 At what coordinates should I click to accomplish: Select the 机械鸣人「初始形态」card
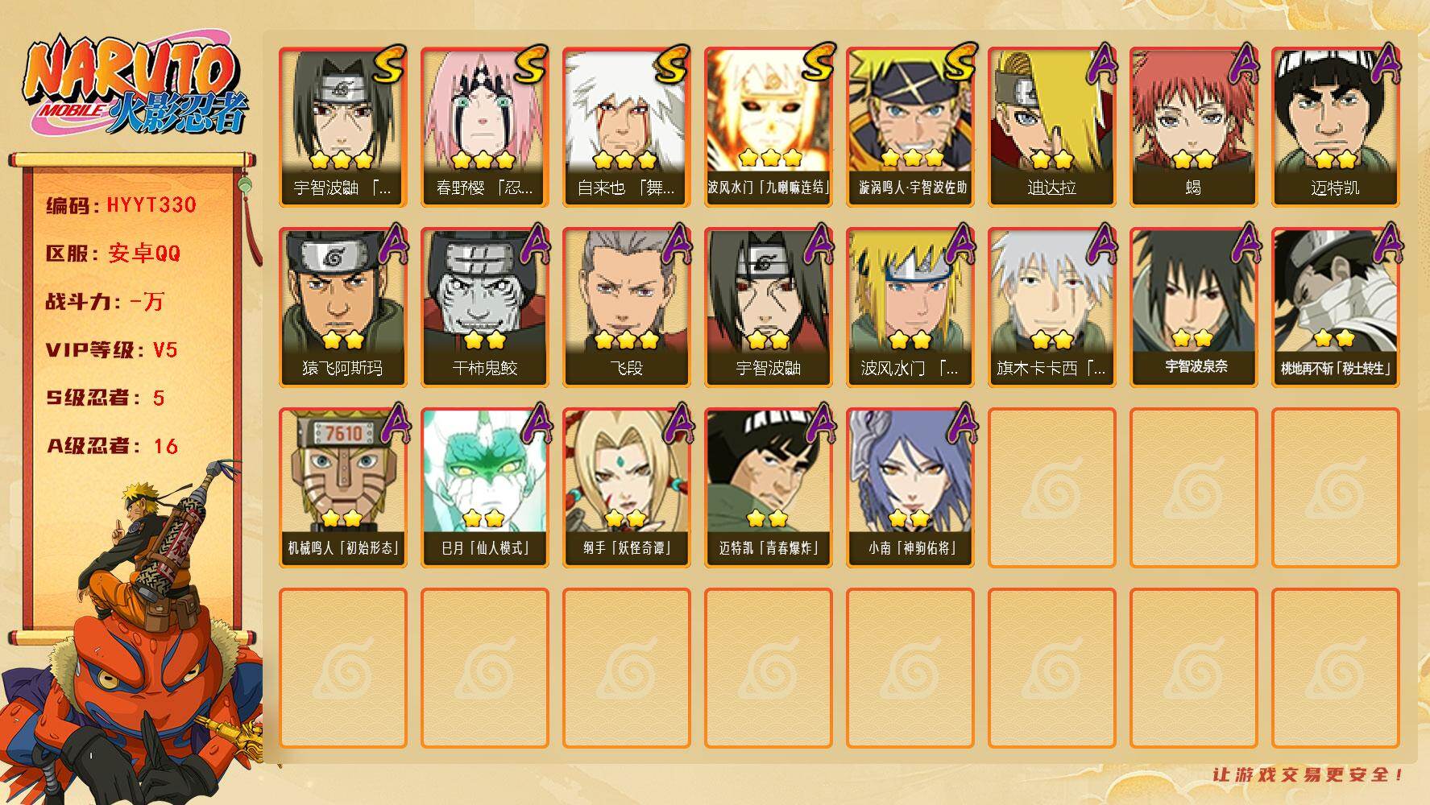coord(342,488)
